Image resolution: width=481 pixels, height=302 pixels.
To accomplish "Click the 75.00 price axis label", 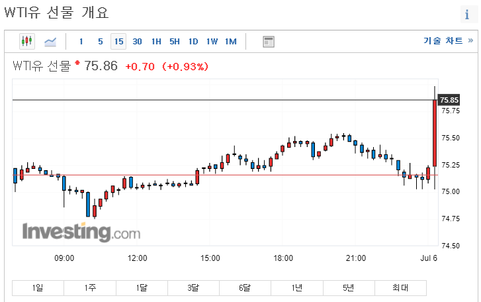I will 451,192.
